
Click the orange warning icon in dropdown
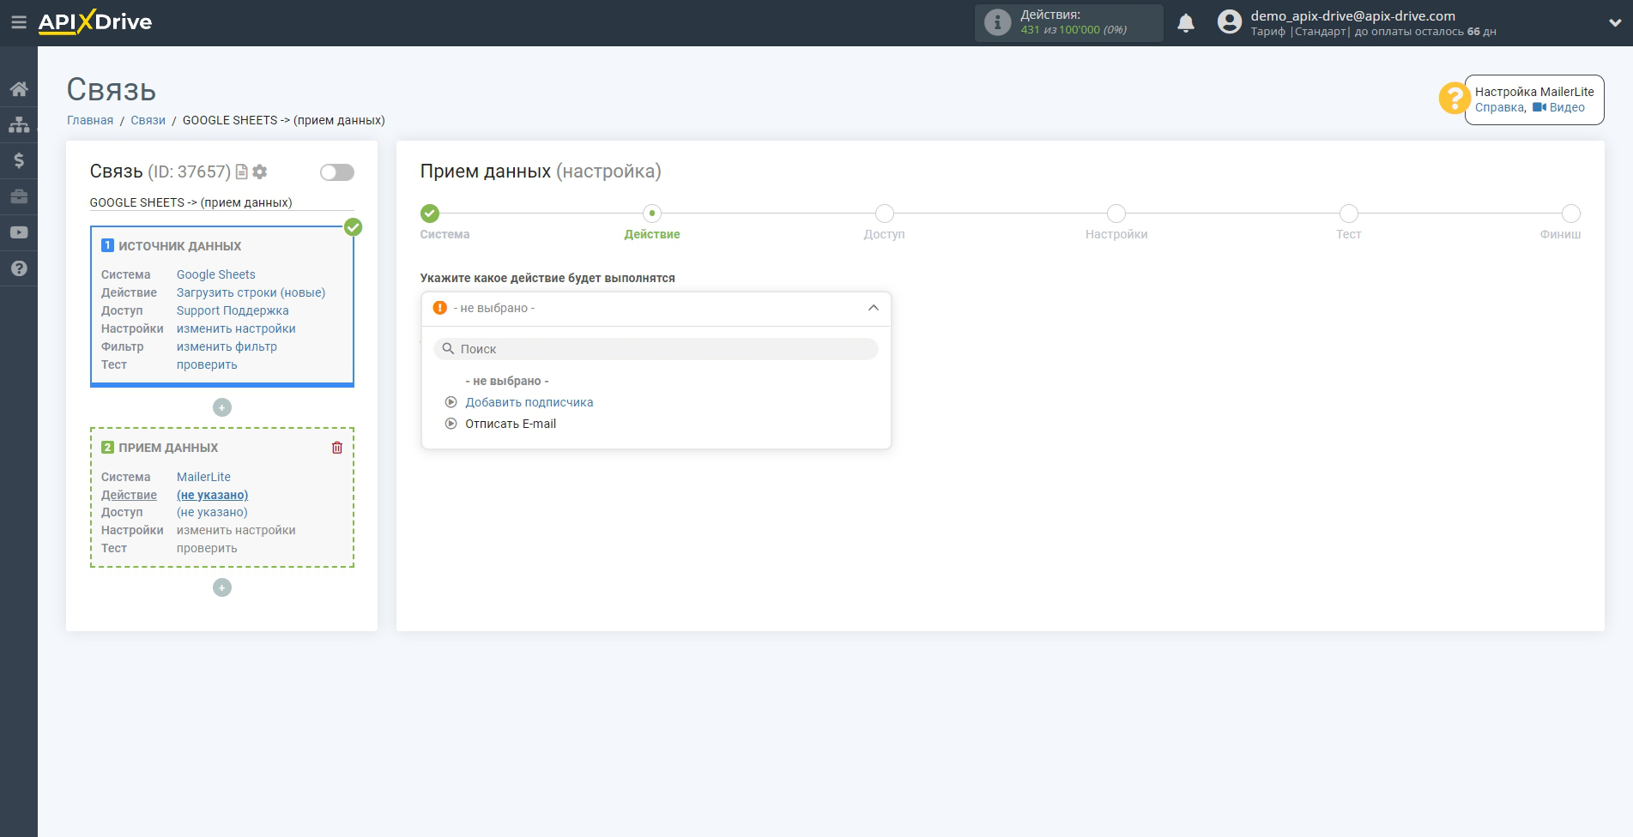coord(440,308)
